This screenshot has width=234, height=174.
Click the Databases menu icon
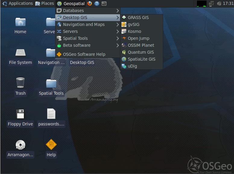point(59,11)
